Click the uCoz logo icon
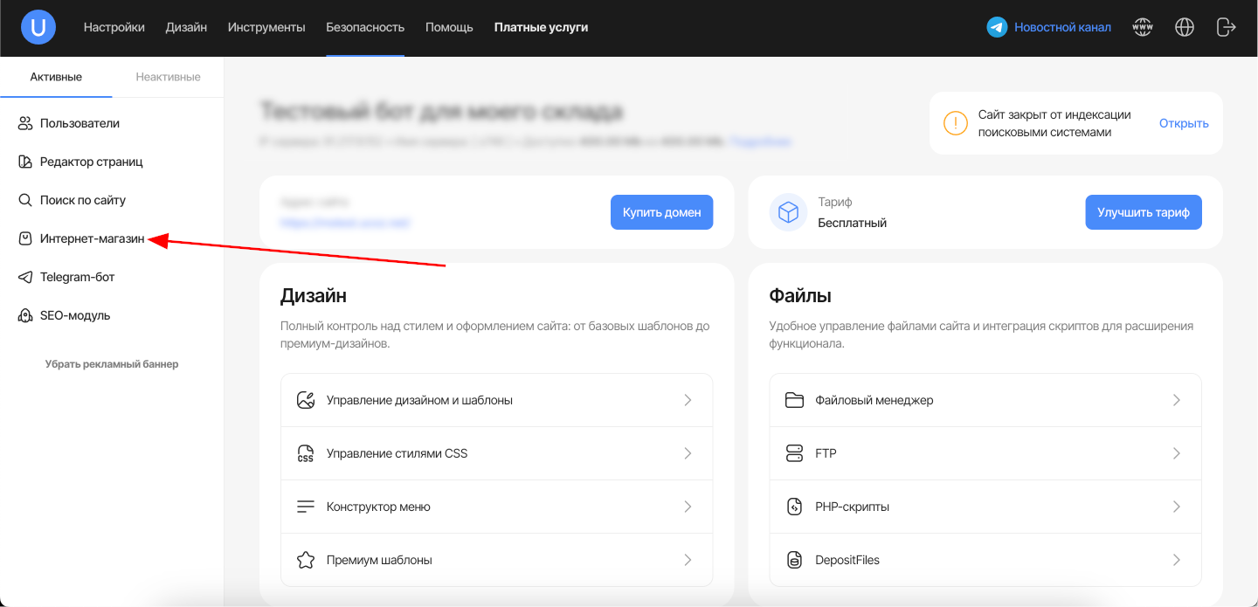 coord(38,27)
